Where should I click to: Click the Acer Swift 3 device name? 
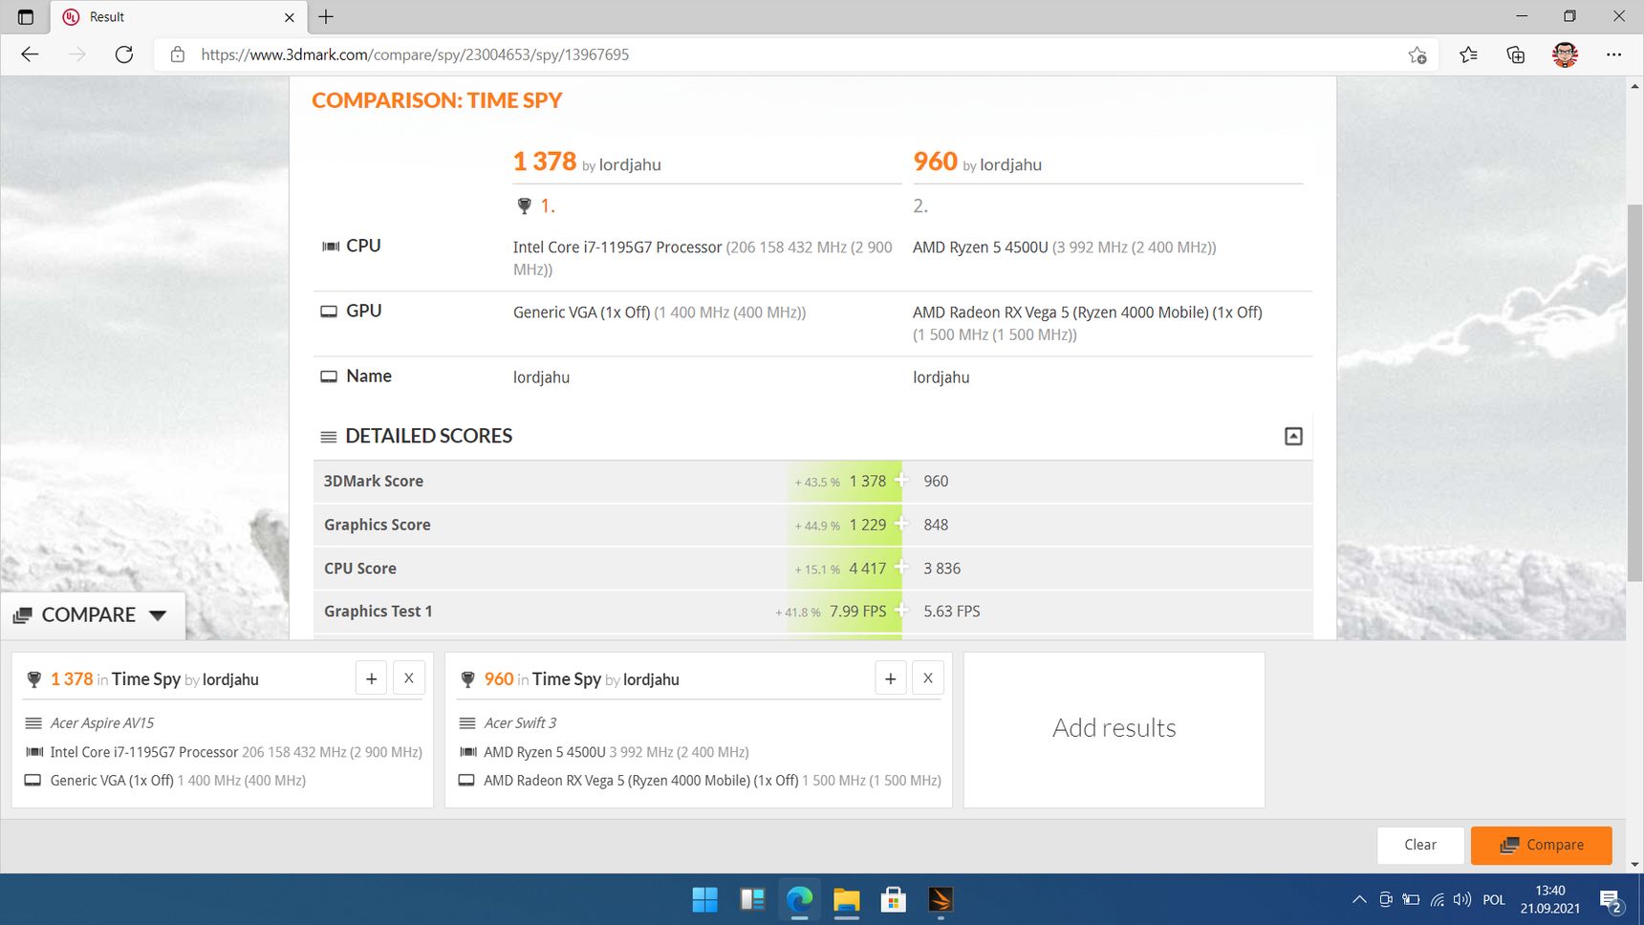(x=520, y=723)
